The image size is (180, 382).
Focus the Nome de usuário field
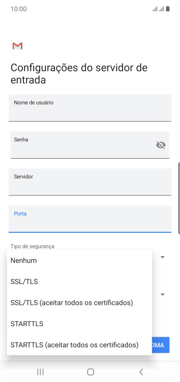[90, 108]
